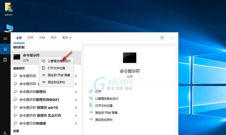Switch to the 全部 tab
This screenshot has width=226, height=135.
tap(19, 38)
